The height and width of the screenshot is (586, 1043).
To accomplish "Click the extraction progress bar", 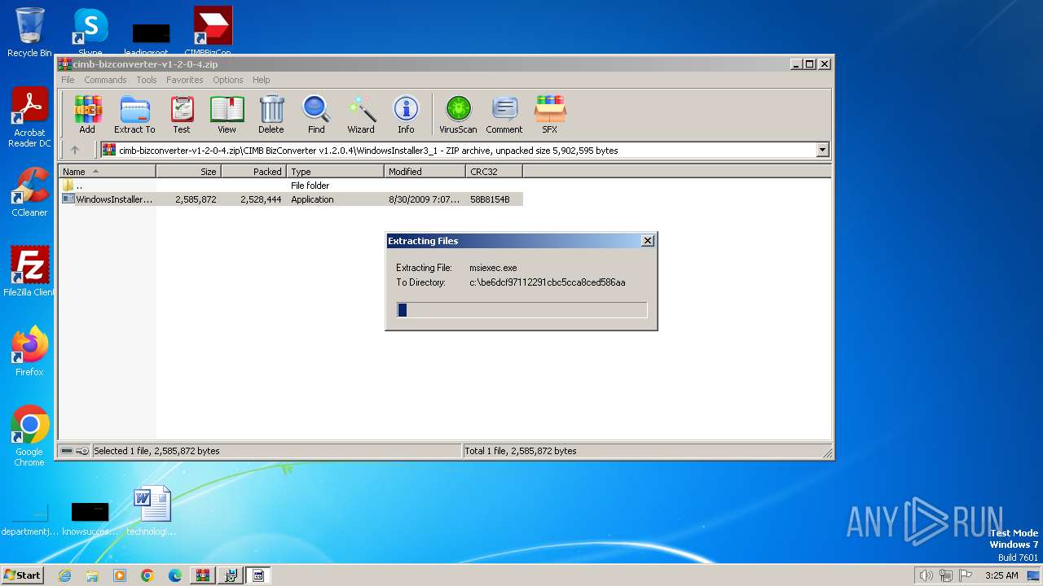I will point(521,310).
